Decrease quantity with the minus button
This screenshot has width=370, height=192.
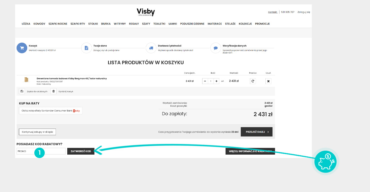205,81
